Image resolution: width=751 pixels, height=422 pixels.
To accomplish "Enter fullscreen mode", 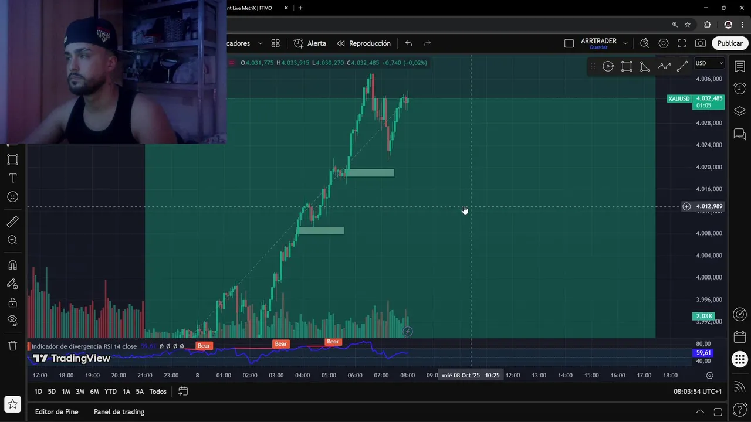I will [x=682, y=43].
